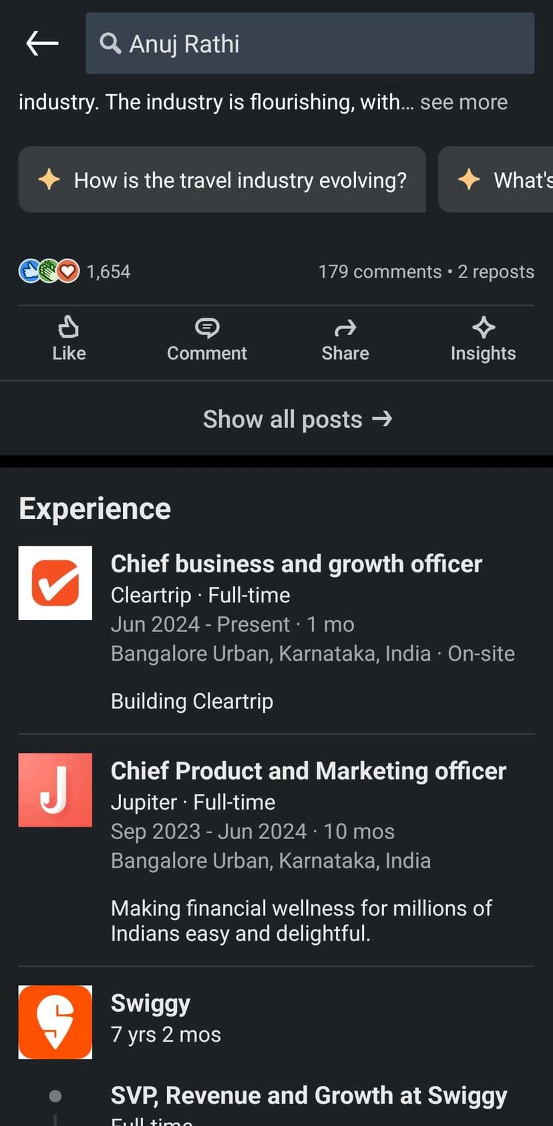View the 2 reposts

tap(496, 271)
